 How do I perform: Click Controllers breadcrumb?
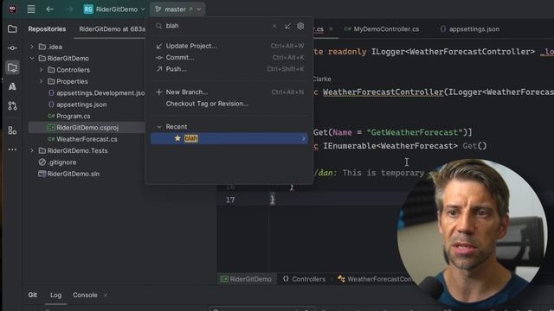304,279
